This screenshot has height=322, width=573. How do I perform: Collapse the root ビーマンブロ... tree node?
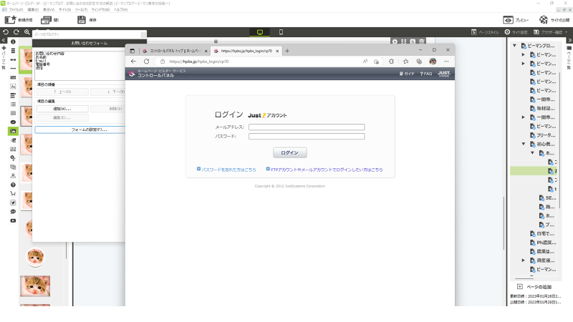click(x=514, y=46)
